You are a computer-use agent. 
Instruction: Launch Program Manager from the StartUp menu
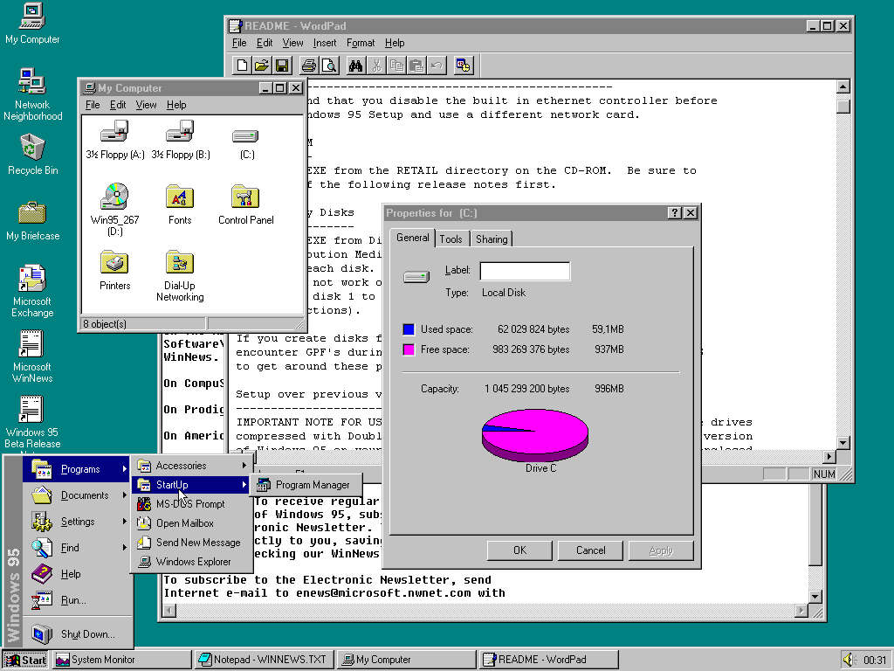click(x=312, y=485)
